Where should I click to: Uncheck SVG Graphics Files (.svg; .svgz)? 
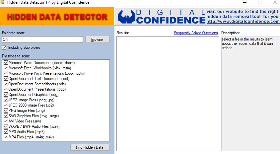pyautogui.click(x=6, y=116)
